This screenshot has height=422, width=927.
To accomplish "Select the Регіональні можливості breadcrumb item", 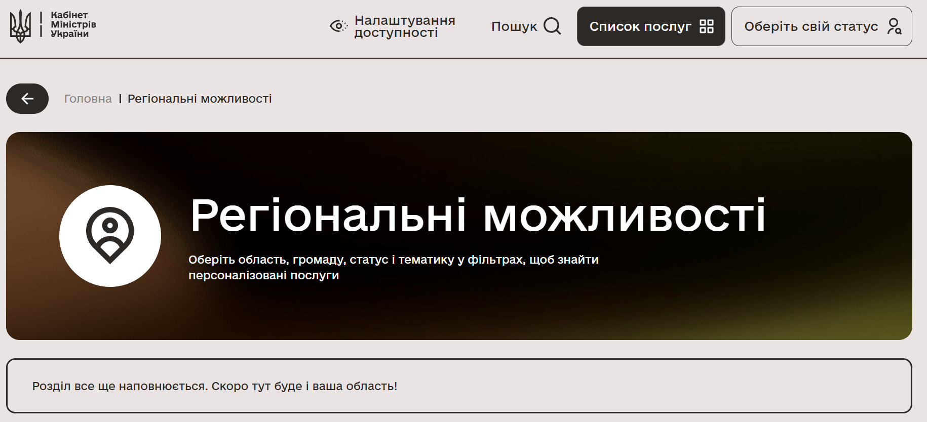I will click(x=200, y=99).
